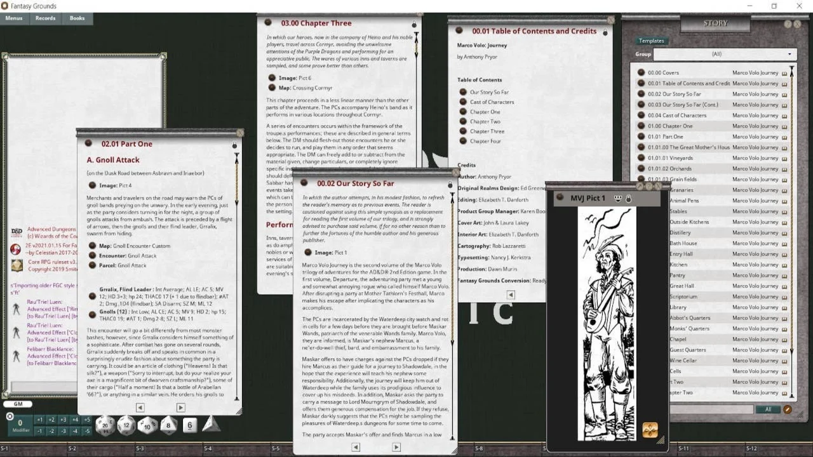The height and width of the screenshot is (457, 813).
Task: Toggle the GM identity label
Action: [x=17, y=404]
